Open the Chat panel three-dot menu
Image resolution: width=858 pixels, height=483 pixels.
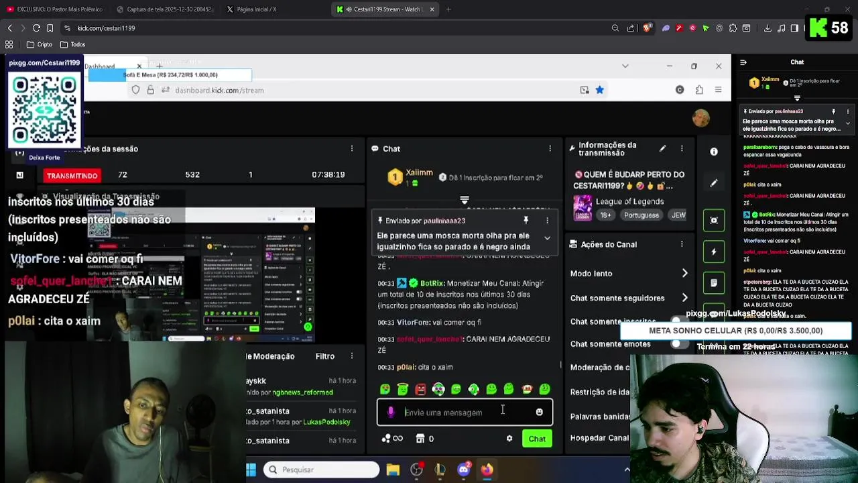point(550,148)
